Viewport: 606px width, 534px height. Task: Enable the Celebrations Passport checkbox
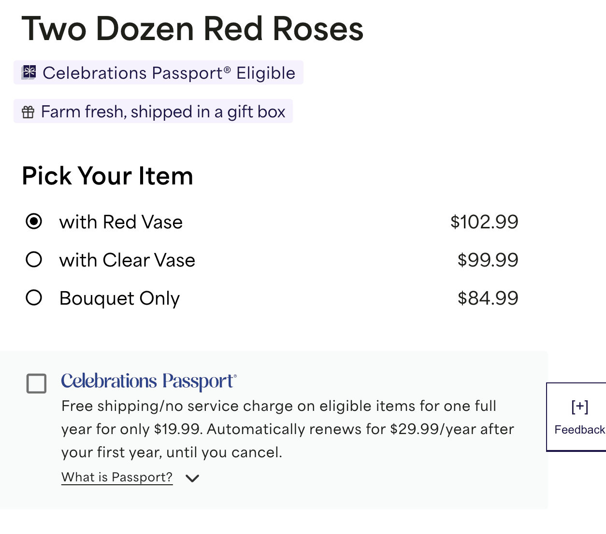[37, 384]
